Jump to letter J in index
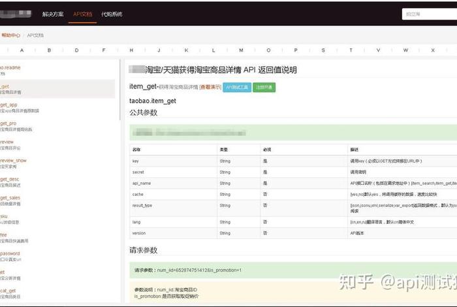The height and width of the screenshot is (307, 457). click(x=159, y=50)
